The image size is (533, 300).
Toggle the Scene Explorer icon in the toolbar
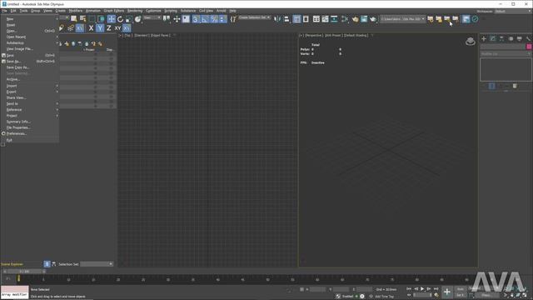click(x=296, y=19)
